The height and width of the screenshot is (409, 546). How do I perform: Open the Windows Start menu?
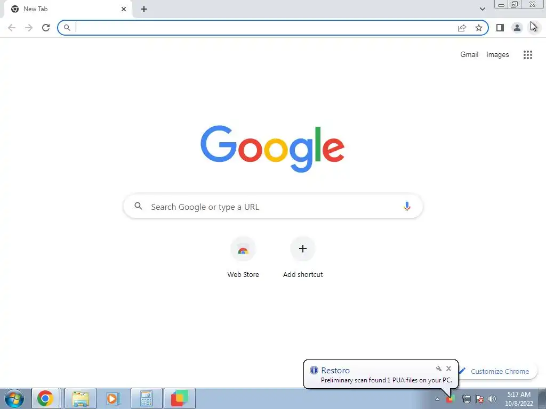[14, 398]
